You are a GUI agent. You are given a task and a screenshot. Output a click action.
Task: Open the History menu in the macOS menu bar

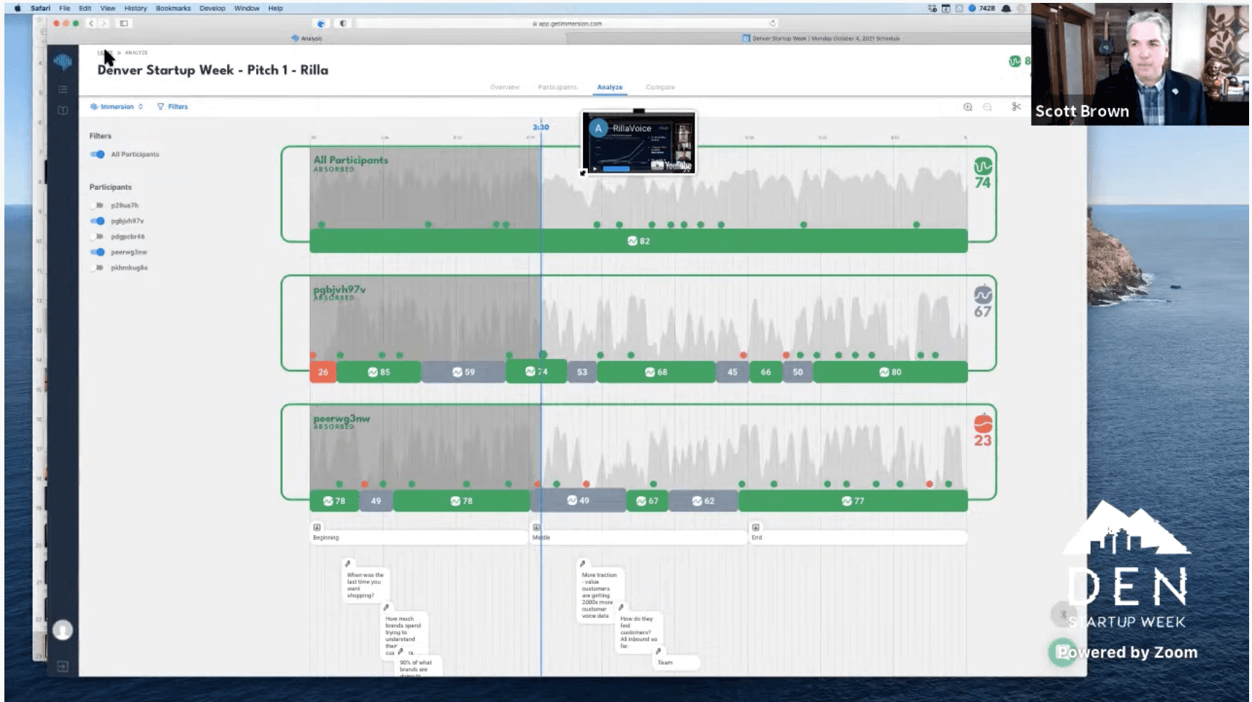coord(134,8)
